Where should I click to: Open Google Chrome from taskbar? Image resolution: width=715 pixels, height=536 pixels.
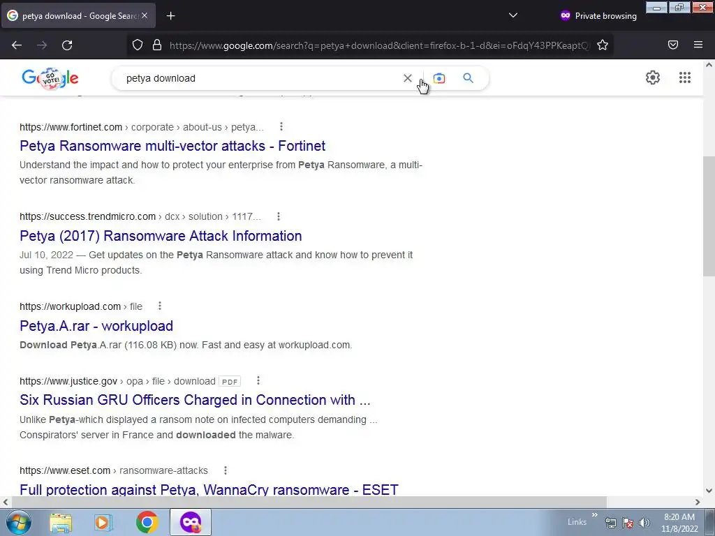pos(147,522)
